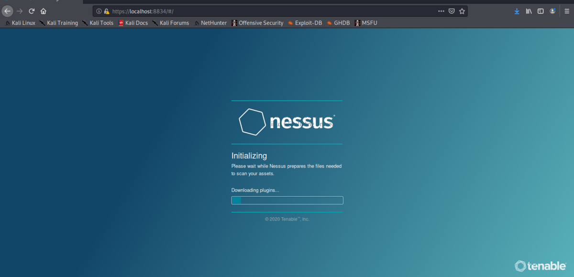Open the MSFU bookmark
Screen dimensions: 574x277
(x=366, y=23)
